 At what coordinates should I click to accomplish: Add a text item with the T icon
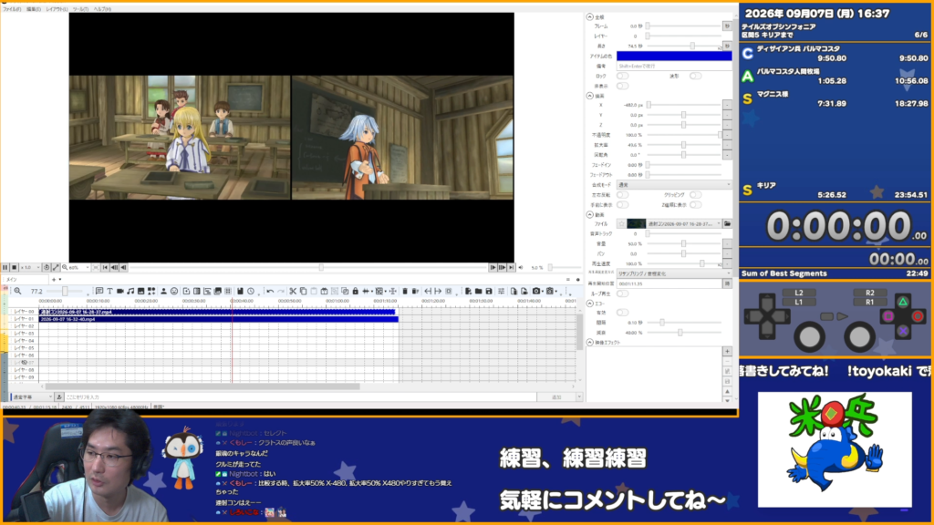pos(109,291)
